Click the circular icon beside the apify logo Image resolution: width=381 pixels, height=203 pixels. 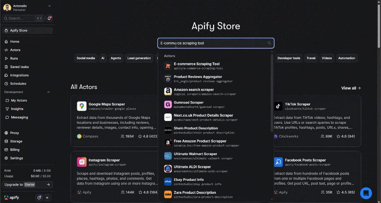(x=39, y=198)
